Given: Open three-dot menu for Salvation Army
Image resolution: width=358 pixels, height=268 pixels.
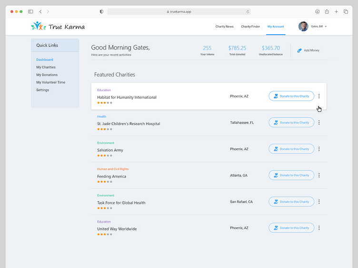Looking at the screenshot, I should point(319,149).
